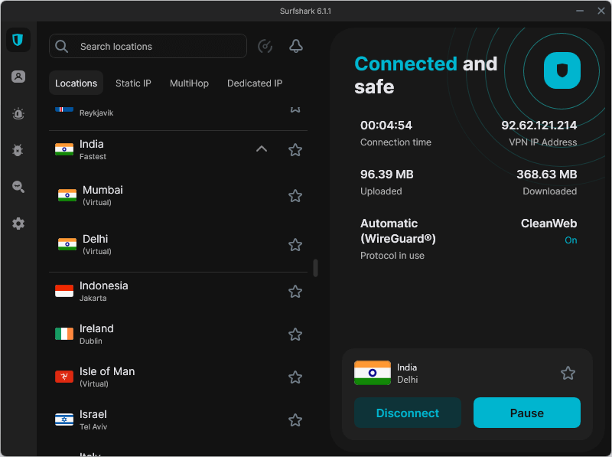Run a speed test via the gauge icon
The width and height of the screenshot is (612, 457).
(x=265, y=46)
